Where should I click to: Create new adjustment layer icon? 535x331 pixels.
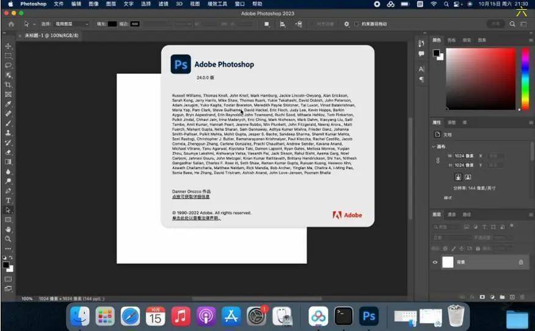click(x=492, y=297)
